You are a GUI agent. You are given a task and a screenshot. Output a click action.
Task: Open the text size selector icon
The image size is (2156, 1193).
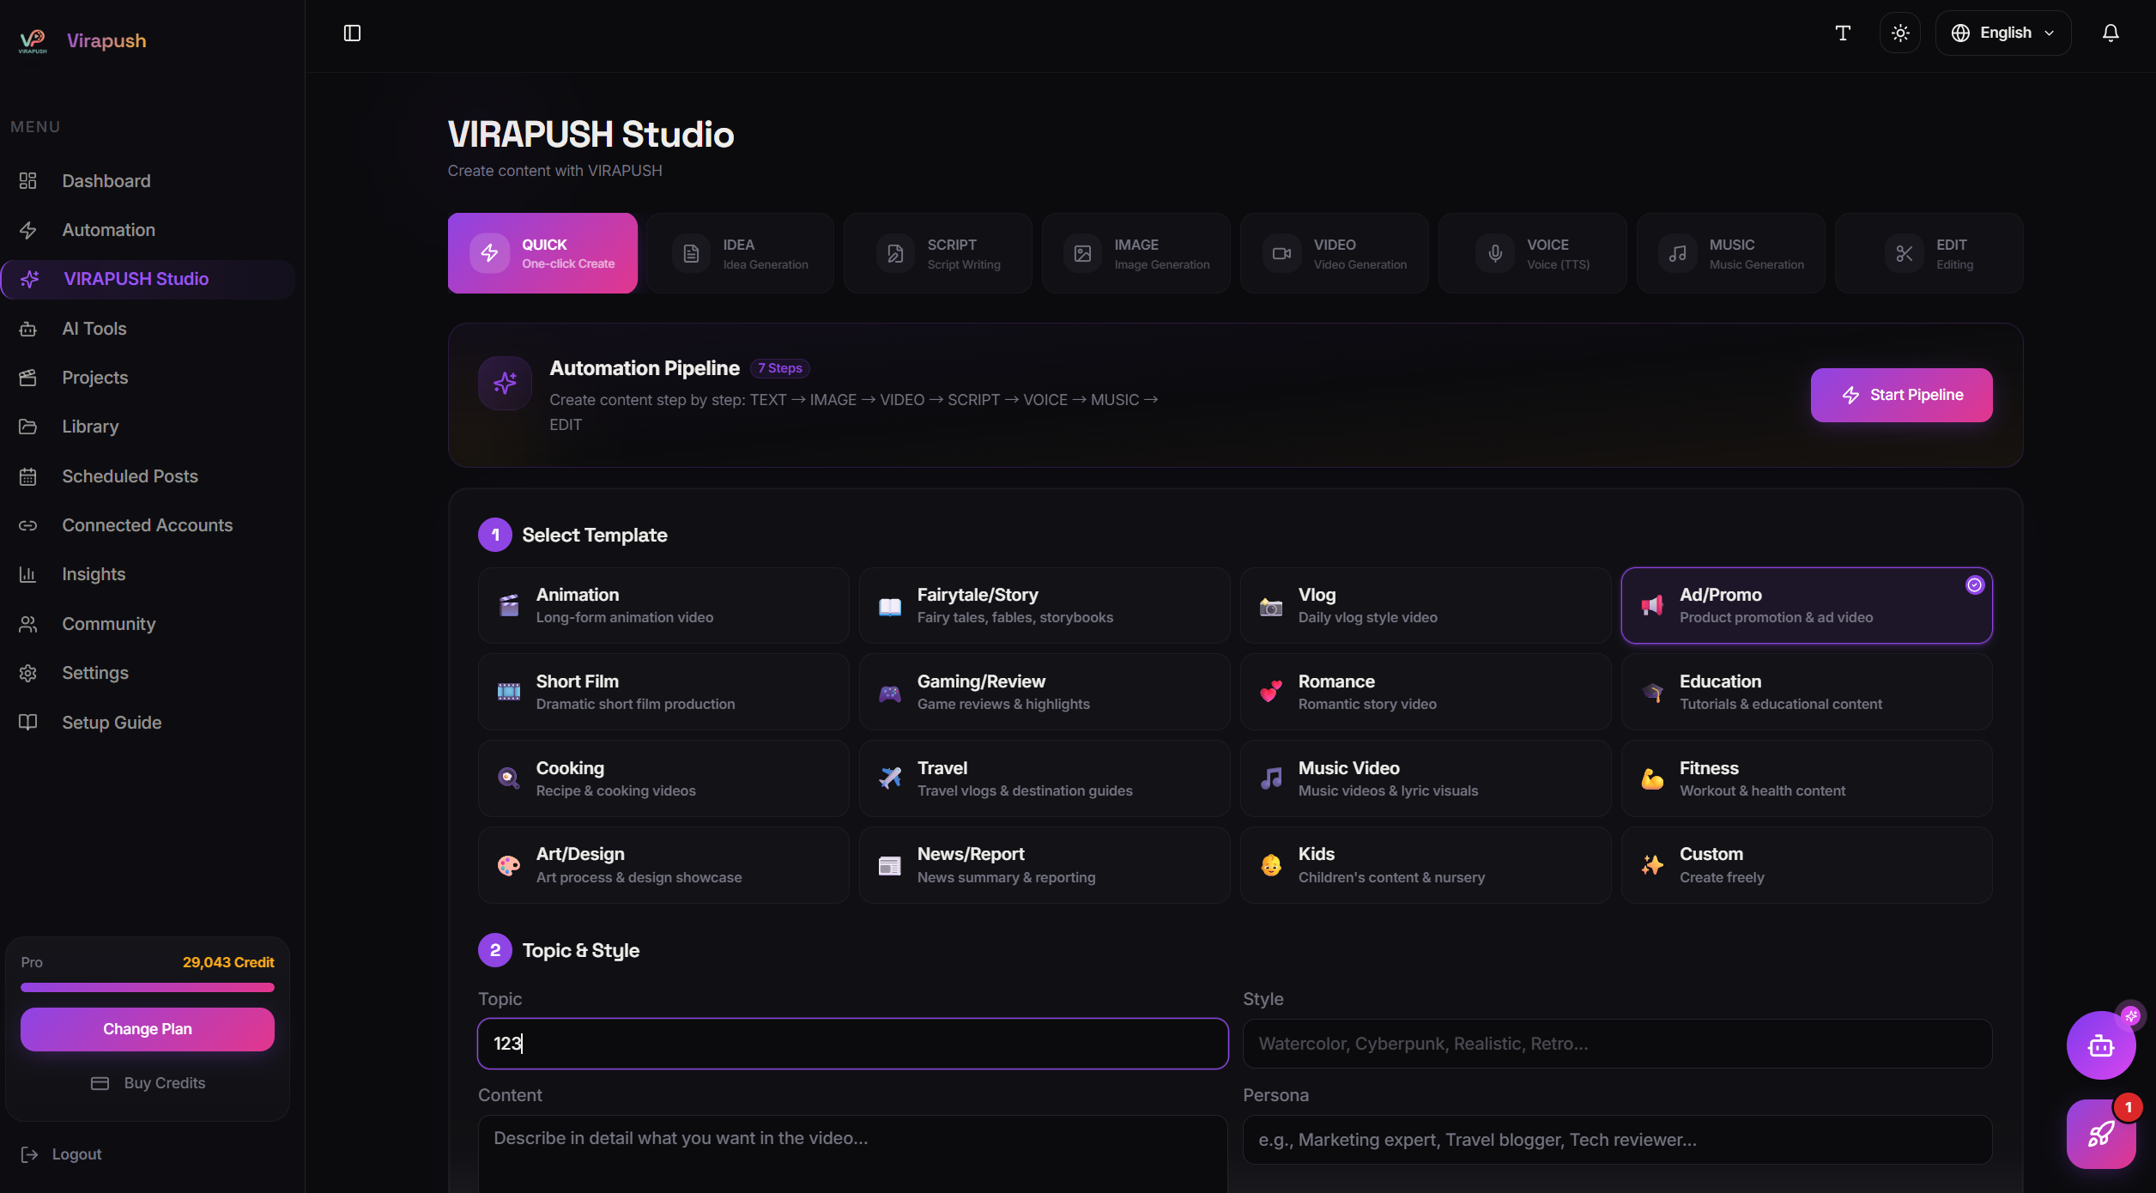[x=1842, y=33]
